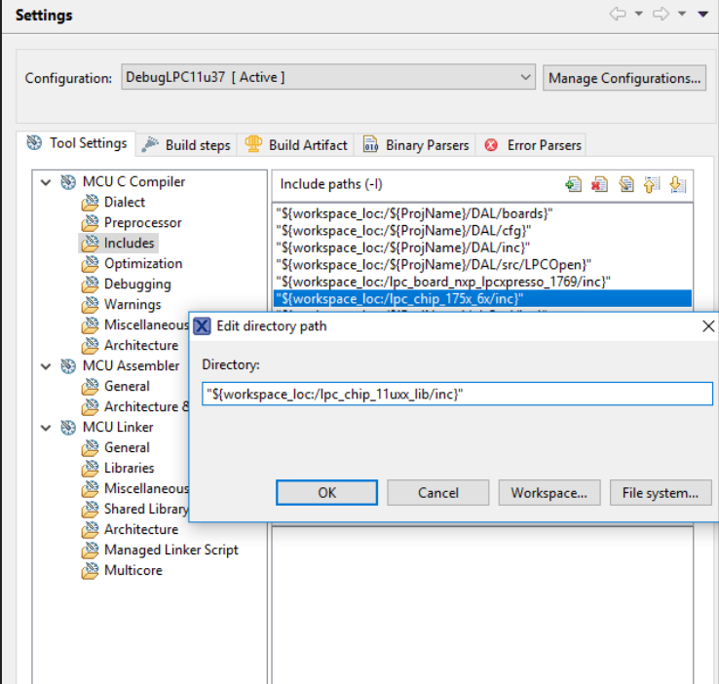Select Miscellaneous under MCU Linker
The width and height of the screenshot is (719, 684).
(x=146, y=489)
